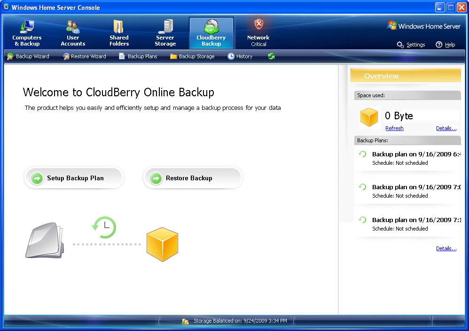Click the Space used section header
469x331 pixels.
tap(407, 95)
